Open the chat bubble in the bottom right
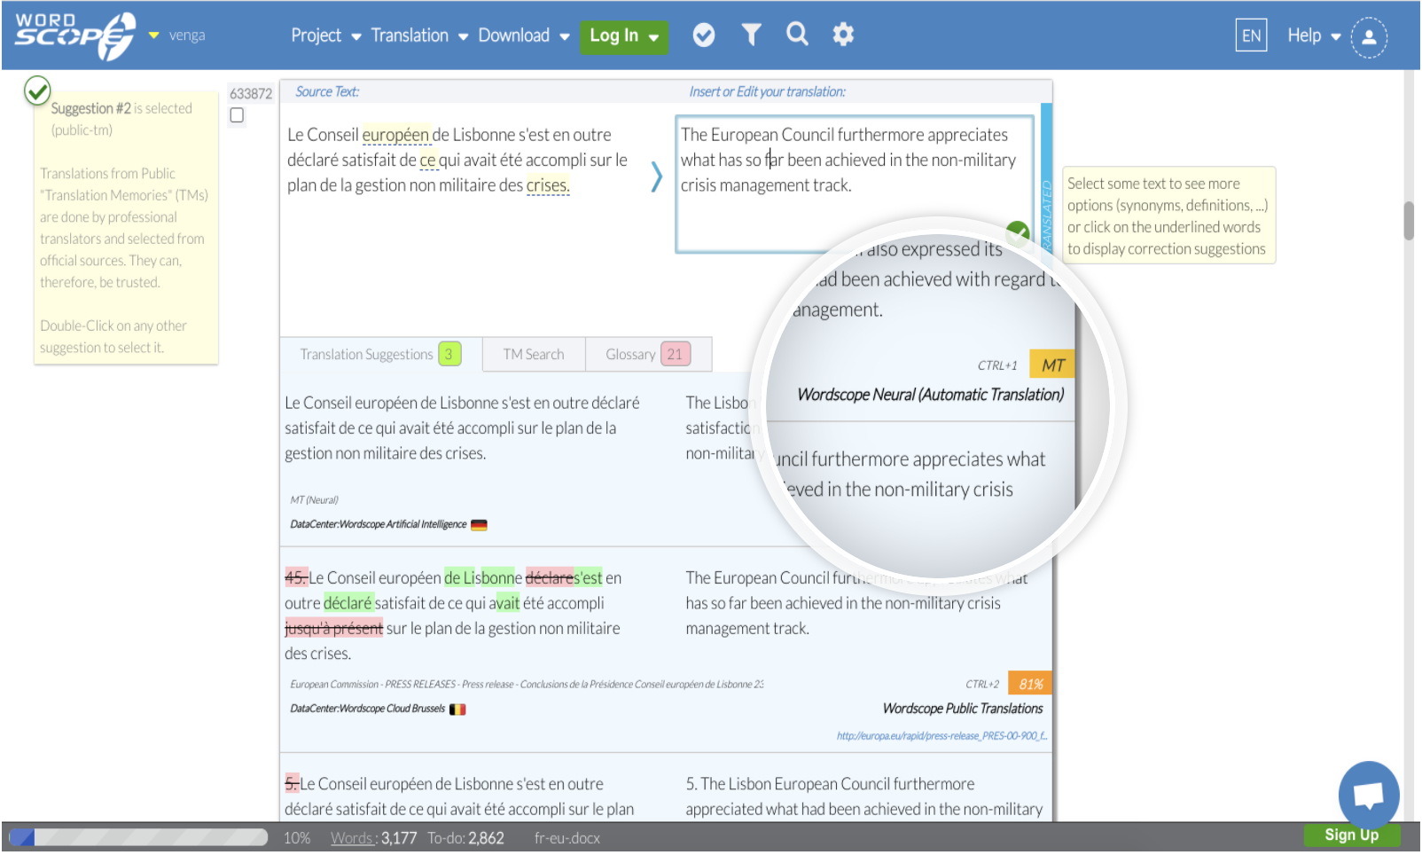Screen dimensions: 1422x855 click(x=1368, y=795)
